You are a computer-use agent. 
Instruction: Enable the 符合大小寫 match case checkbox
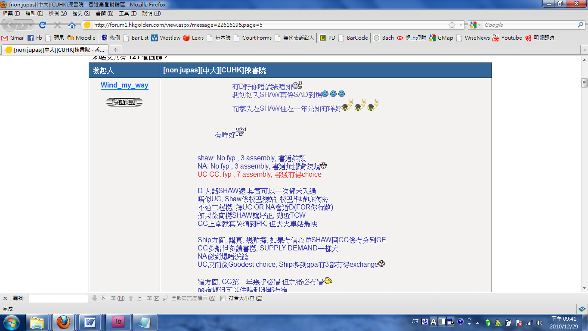click(223, 298)
